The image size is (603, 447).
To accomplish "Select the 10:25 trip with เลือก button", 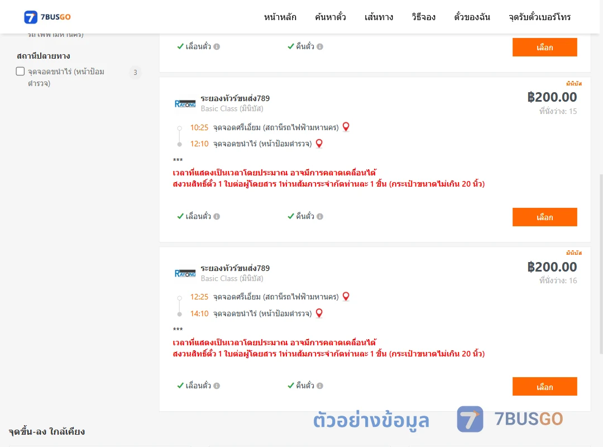I will point(544,217).
